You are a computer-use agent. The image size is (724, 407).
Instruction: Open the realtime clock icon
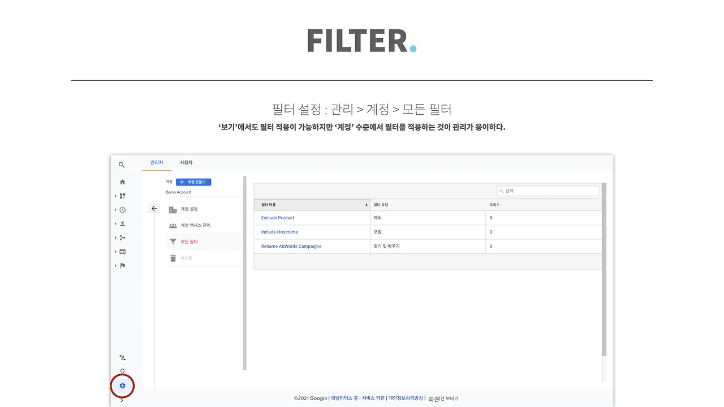click(x=122, y=210)
